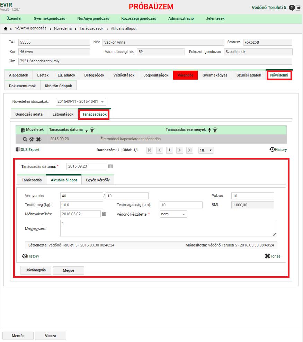Open Védőnő készítette dropdown
This screenshot has width=303, height=342.
pos(173,214)
